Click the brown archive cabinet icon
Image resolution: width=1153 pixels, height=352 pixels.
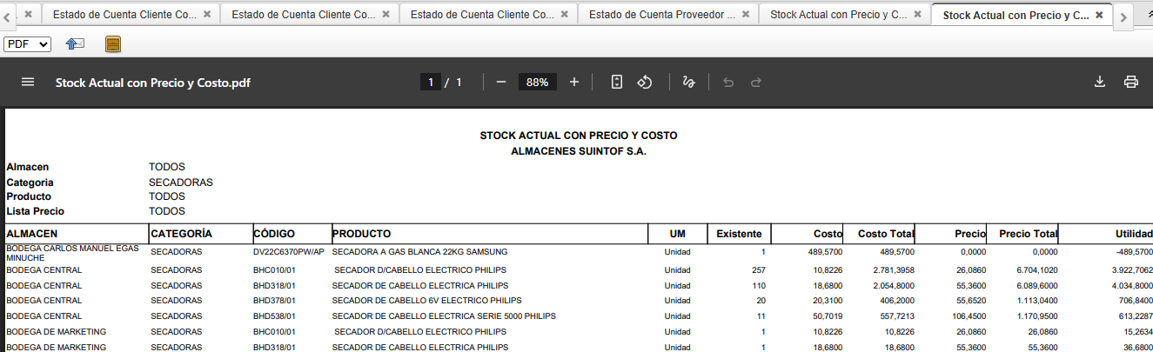pyautogui.click(x=113, y=44)
